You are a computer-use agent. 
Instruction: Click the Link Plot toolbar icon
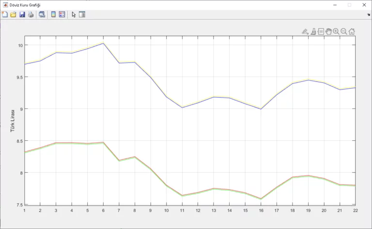[x=42, y=15]
